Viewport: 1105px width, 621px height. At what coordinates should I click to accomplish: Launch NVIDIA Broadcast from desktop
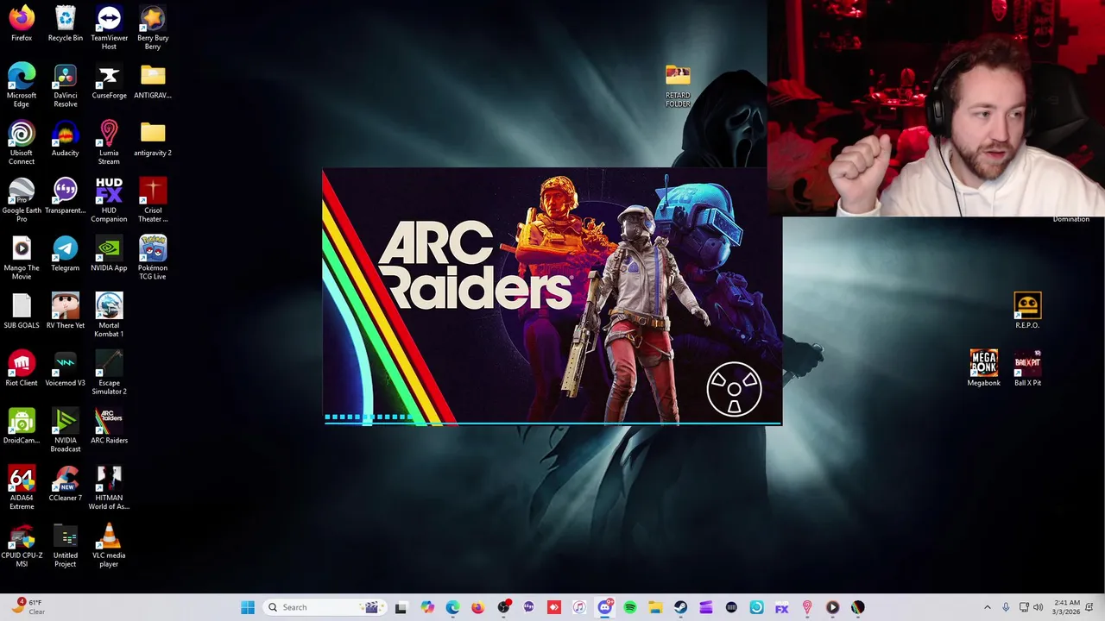[x=66, y=430]
